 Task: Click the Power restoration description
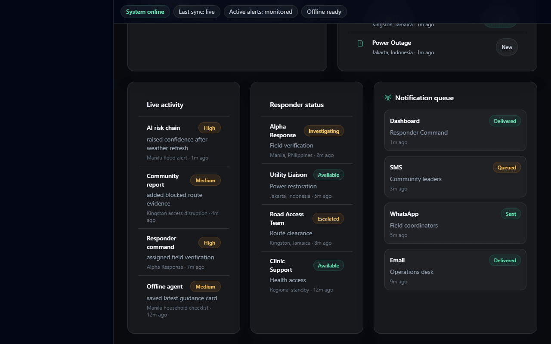point(293,186)
